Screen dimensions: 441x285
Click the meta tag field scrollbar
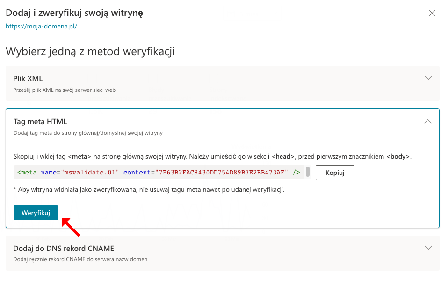pyautogui.click(x=307, y=172)
